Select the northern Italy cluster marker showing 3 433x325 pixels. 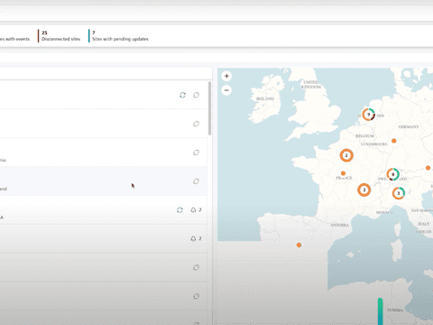[x=399, y=193]
